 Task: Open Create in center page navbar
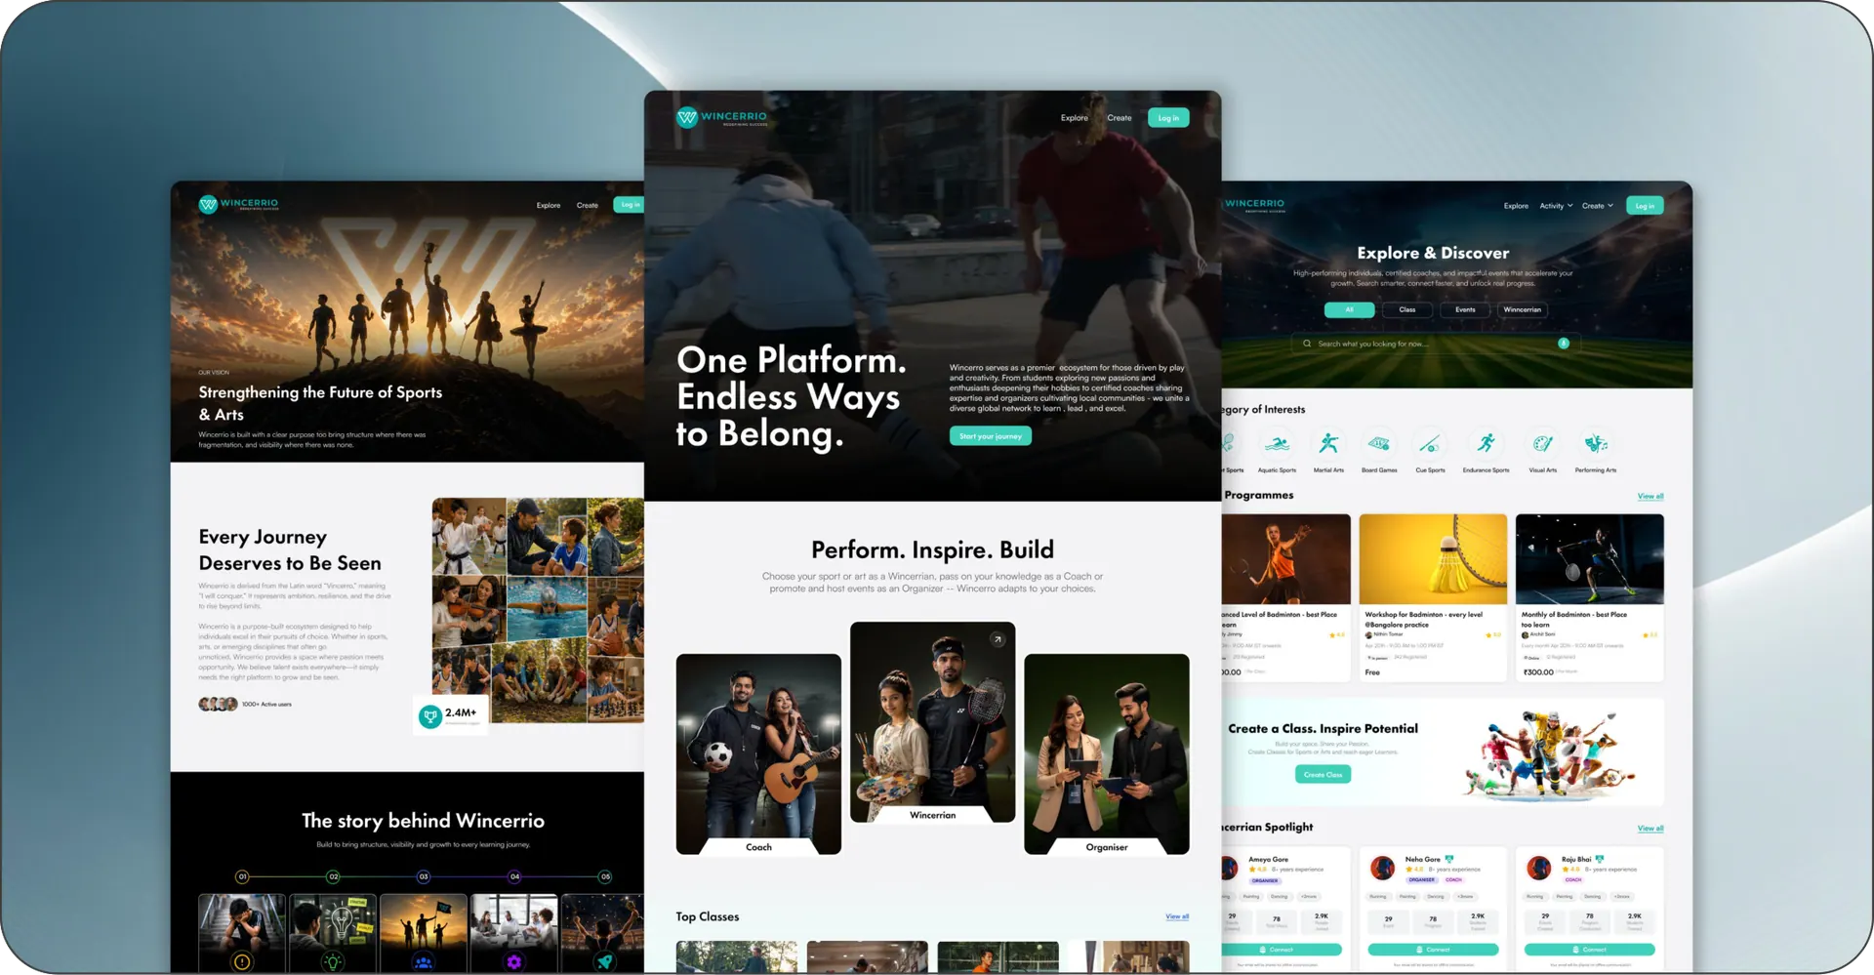(1120, 118)
